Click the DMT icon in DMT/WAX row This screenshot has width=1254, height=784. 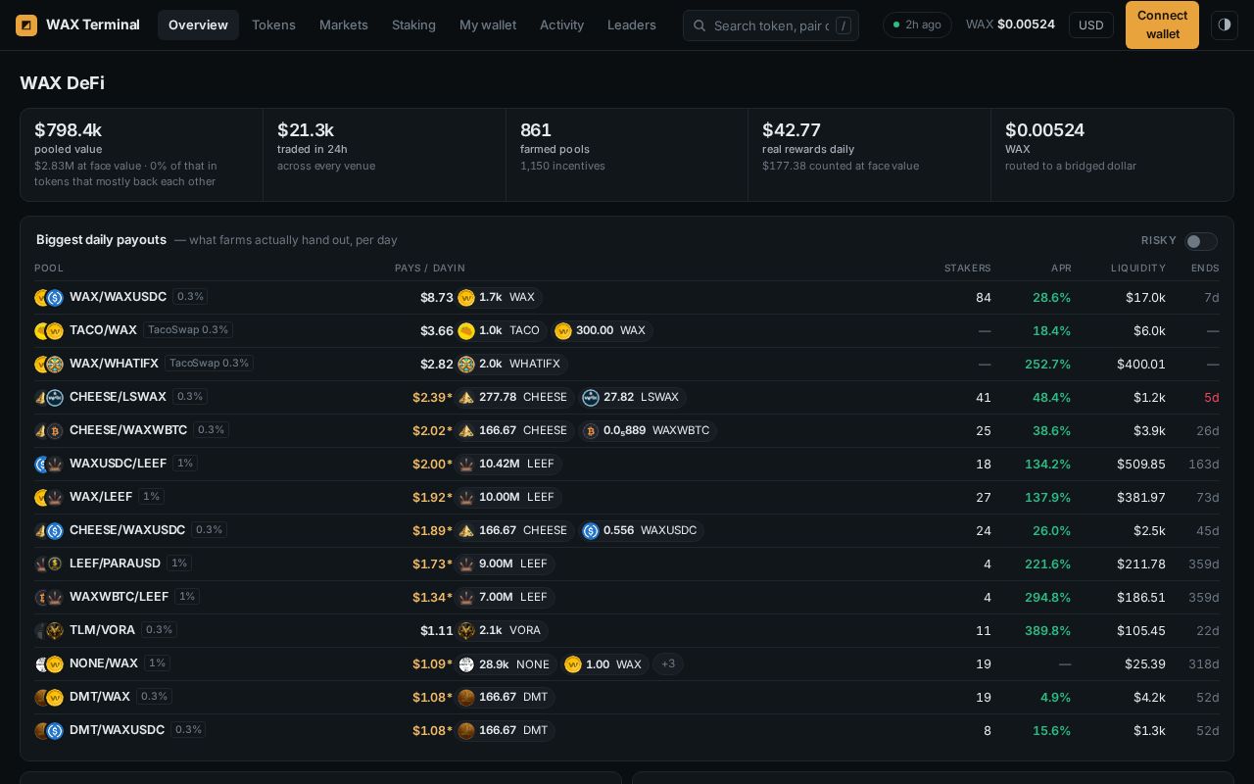466,698
